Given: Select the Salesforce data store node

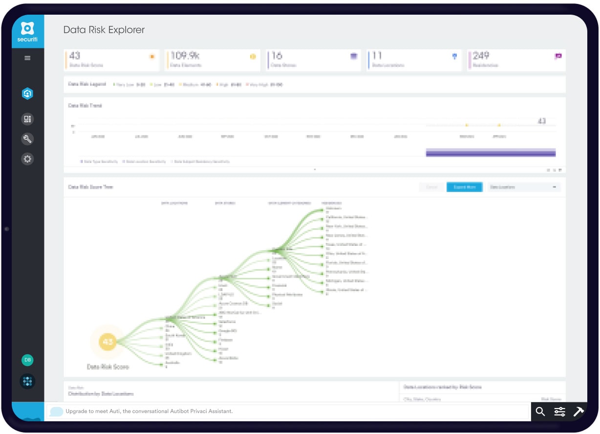Looking at the screenshot, I should pyautogui.click(x=227, y=323).
